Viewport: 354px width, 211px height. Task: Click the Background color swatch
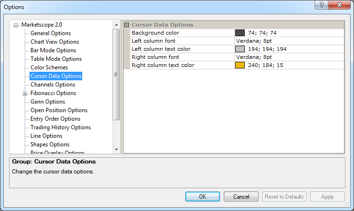tap(240, 33)
